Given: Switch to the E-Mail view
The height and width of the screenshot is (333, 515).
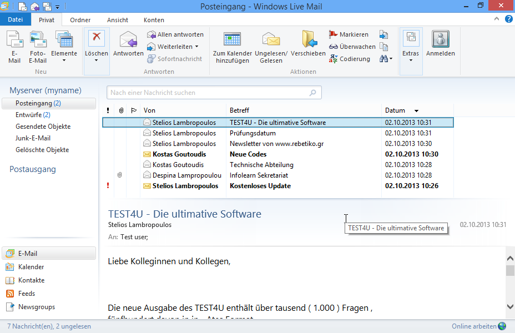Looking at the screenshot, I should click(49, 254).
